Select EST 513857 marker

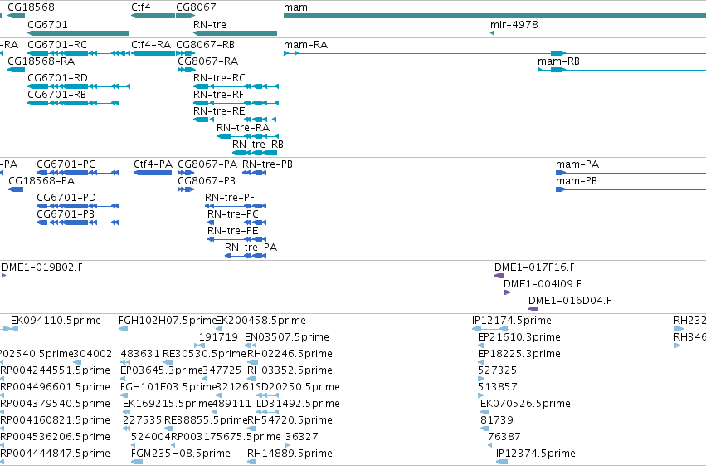pos(481,395)
